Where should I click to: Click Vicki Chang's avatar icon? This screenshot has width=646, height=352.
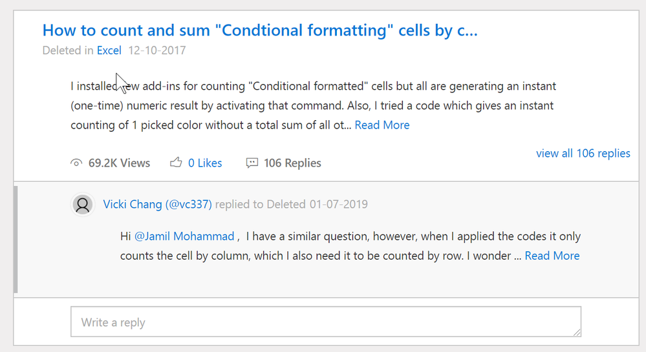tap(83, 205)
